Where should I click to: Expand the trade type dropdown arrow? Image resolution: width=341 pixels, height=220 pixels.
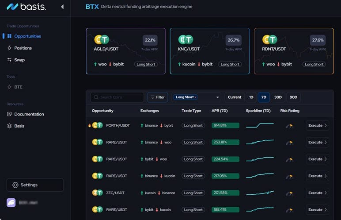[217, 97]
